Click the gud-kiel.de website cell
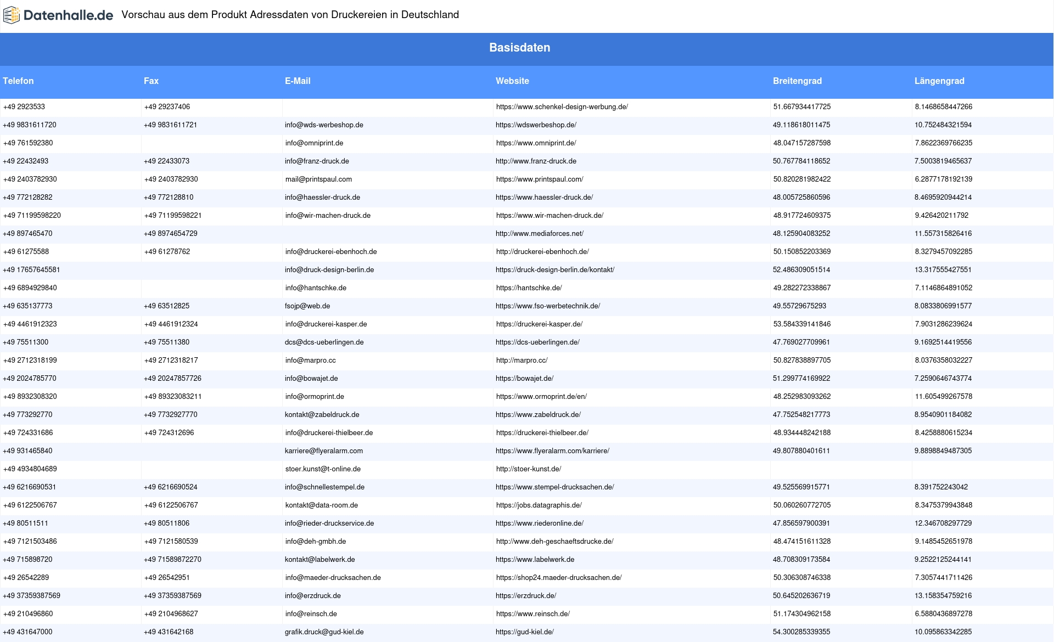 coord(525,632)
